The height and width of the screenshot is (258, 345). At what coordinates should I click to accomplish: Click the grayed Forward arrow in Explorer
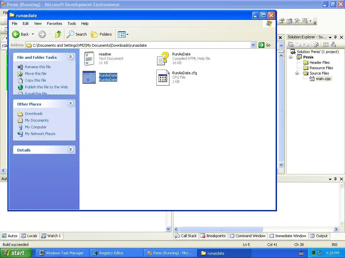tap(42, 34)
